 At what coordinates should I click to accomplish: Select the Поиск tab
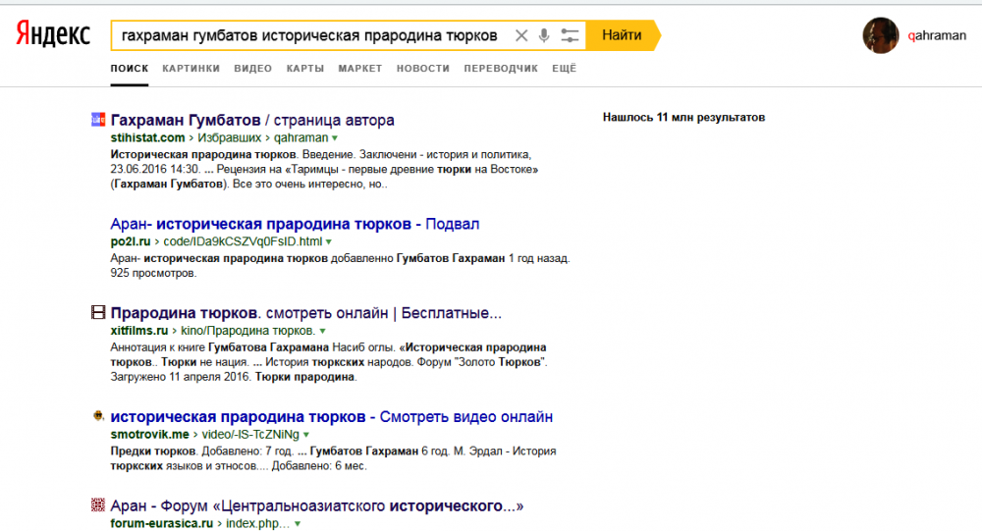(130, 69)
